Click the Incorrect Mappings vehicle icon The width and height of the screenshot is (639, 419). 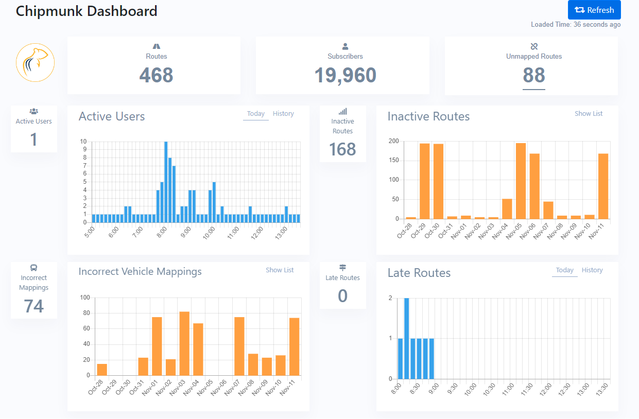[33, 267]
